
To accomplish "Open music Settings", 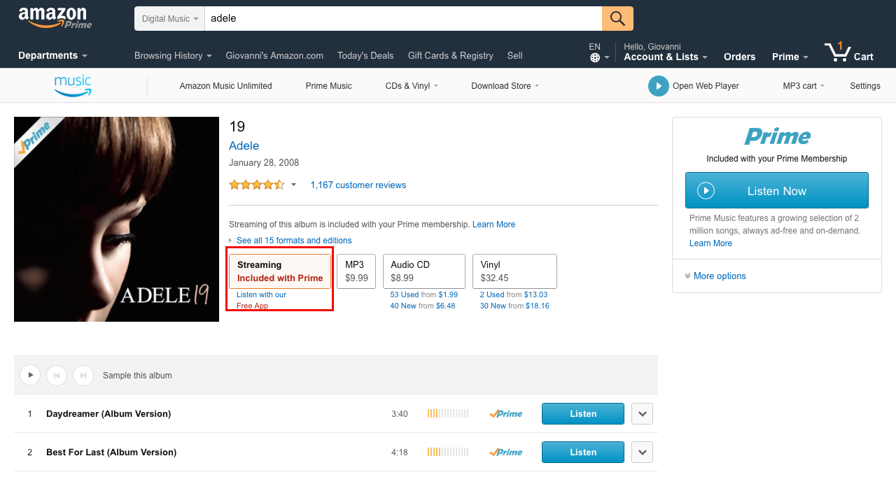I will tap(865, 86).
